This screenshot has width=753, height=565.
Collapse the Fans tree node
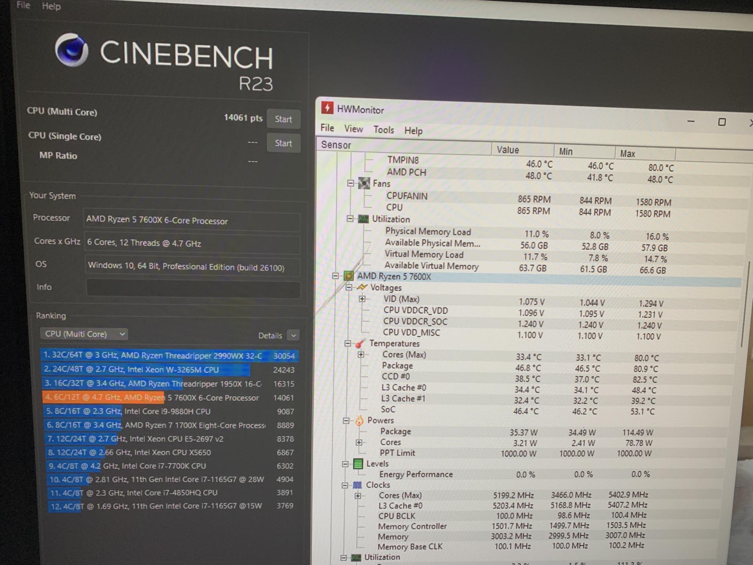(350, 183)
